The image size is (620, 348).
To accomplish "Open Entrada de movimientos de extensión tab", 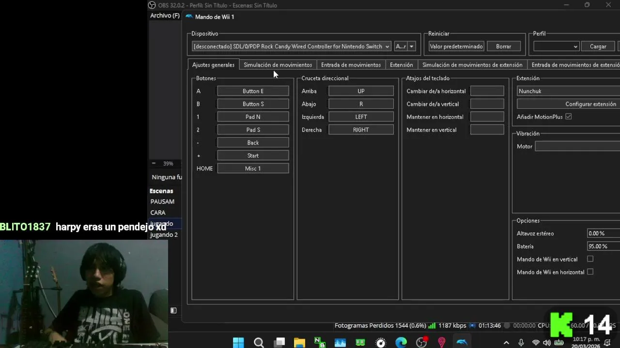I will point(574,65).
